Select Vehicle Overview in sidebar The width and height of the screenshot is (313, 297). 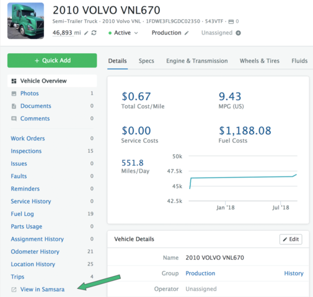click(52, 81)
